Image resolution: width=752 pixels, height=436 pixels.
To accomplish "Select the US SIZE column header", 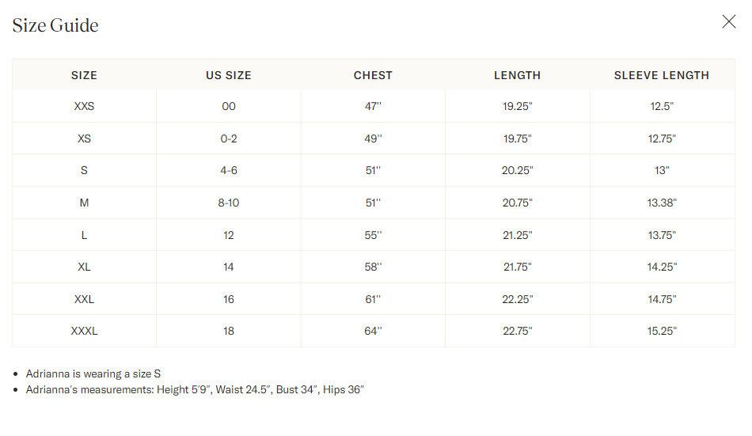I will [229, 76].
